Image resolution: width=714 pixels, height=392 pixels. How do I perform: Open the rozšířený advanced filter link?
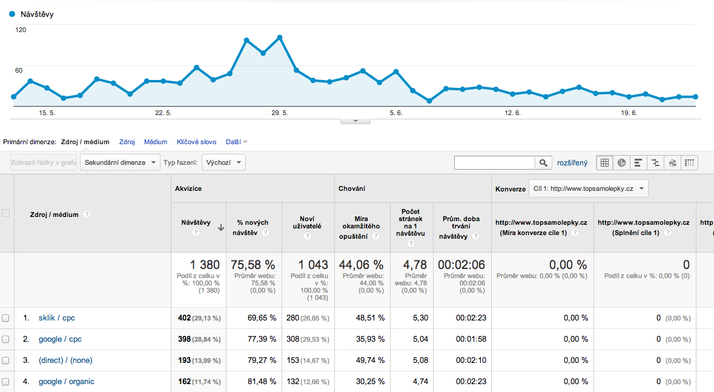pyautogui.click(x=572, y=163)
